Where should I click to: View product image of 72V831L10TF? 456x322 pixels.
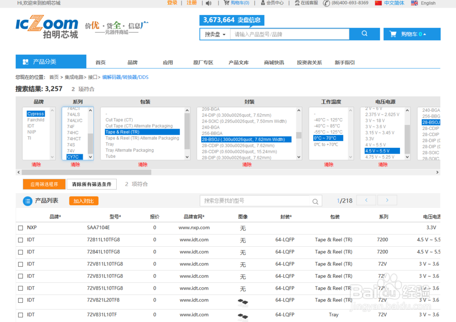pyautogui.click(x=243, y=317)
